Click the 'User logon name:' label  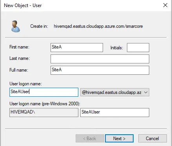(x=25, y=84)
